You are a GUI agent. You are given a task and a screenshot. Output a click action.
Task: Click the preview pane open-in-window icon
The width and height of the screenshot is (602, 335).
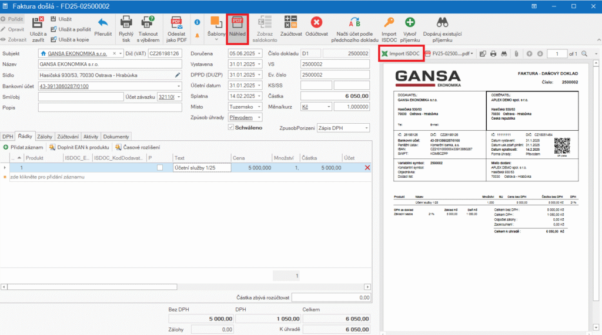pyautogui.click(x=483, y=53)
